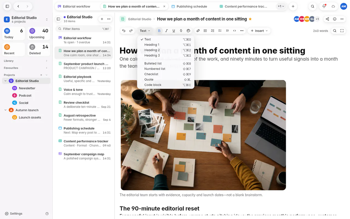The width and height of the screenshot is (350, 219).
Task: Search within the document
Action: pyautogui.click(x=335, y=31)
